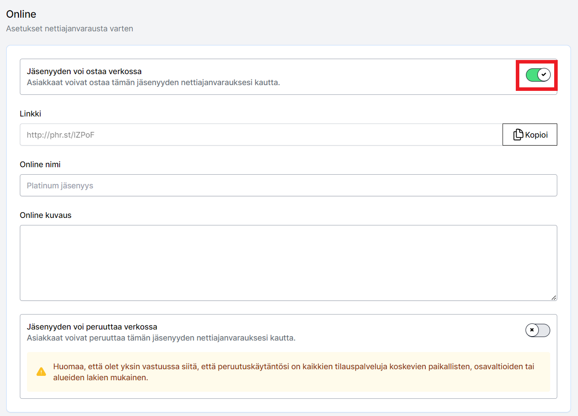578x416 pixels.
Task: Click the yellow warning triangle icon
Action: point(41,371)
